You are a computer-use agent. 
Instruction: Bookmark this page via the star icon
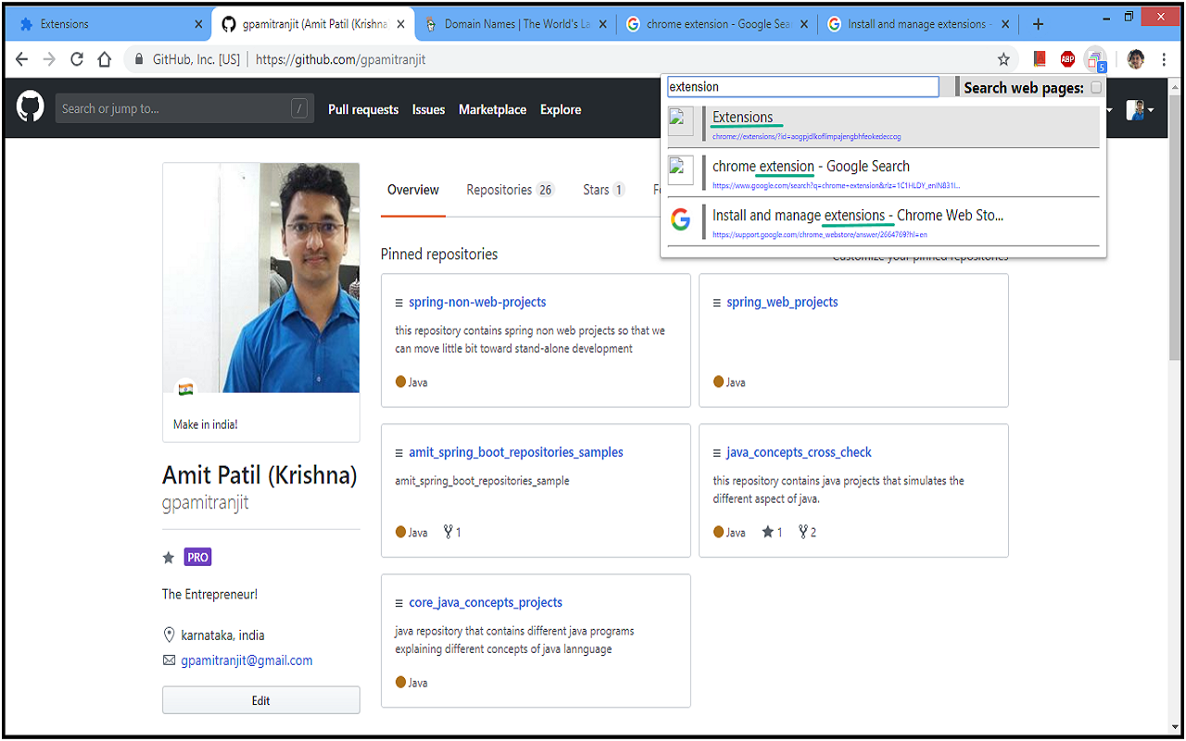pyautogui.click(x=1004, y=58)
